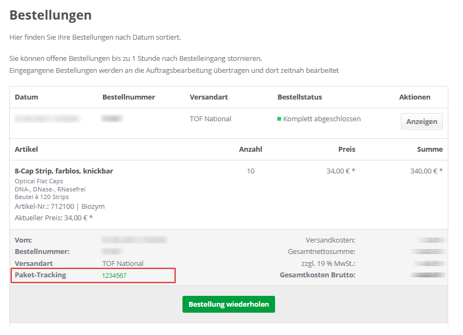Click the Aktionen column header

pyautogui.click(x=415, y=97)
